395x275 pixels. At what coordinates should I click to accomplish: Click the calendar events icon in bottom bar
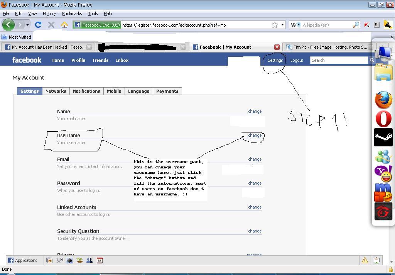[100, 260]
